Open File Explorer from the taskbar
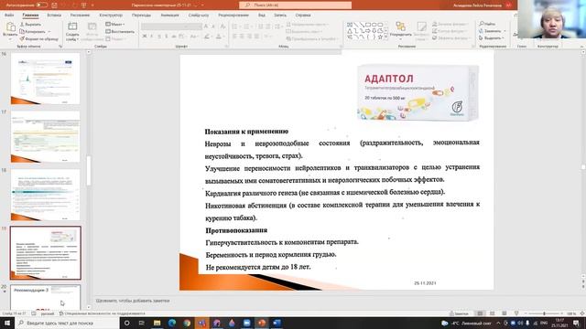The height and width of the screenshot is (329, 586). tap(157, 323)
